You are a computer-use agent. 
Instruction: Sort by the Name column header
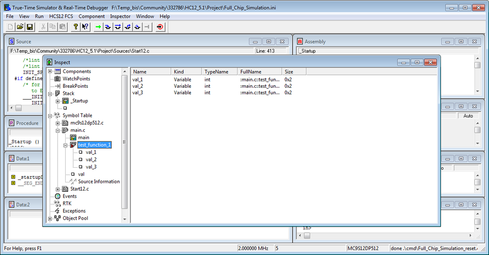[150, 72]
